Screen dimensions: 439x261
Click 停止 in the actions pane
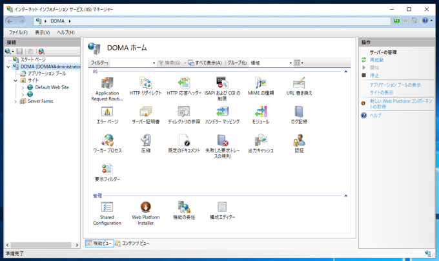pos(374,76)
